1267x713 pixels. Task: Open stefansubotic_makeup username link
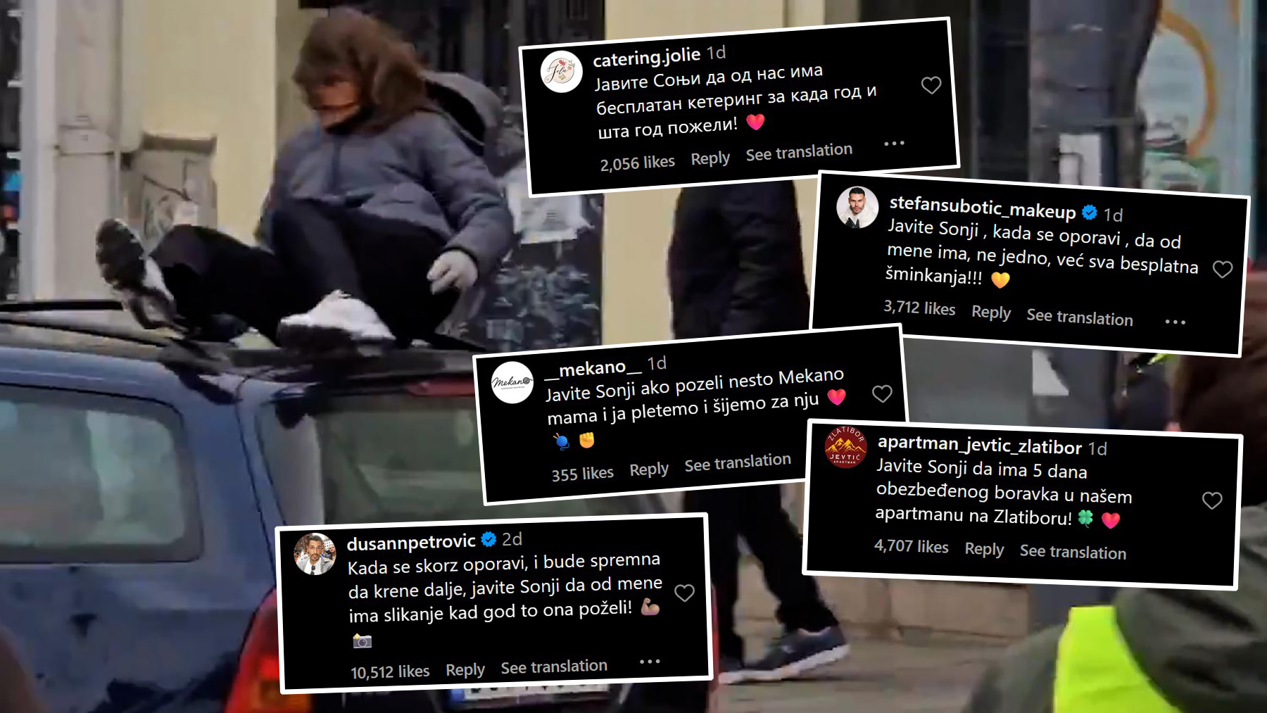(983, 208)
